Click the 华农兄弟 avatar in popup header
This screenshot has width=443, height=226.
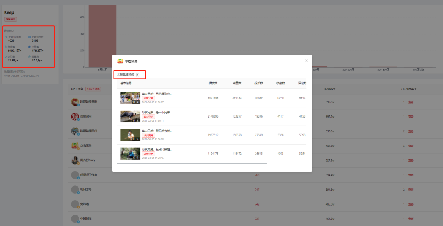tap(120, 61)
